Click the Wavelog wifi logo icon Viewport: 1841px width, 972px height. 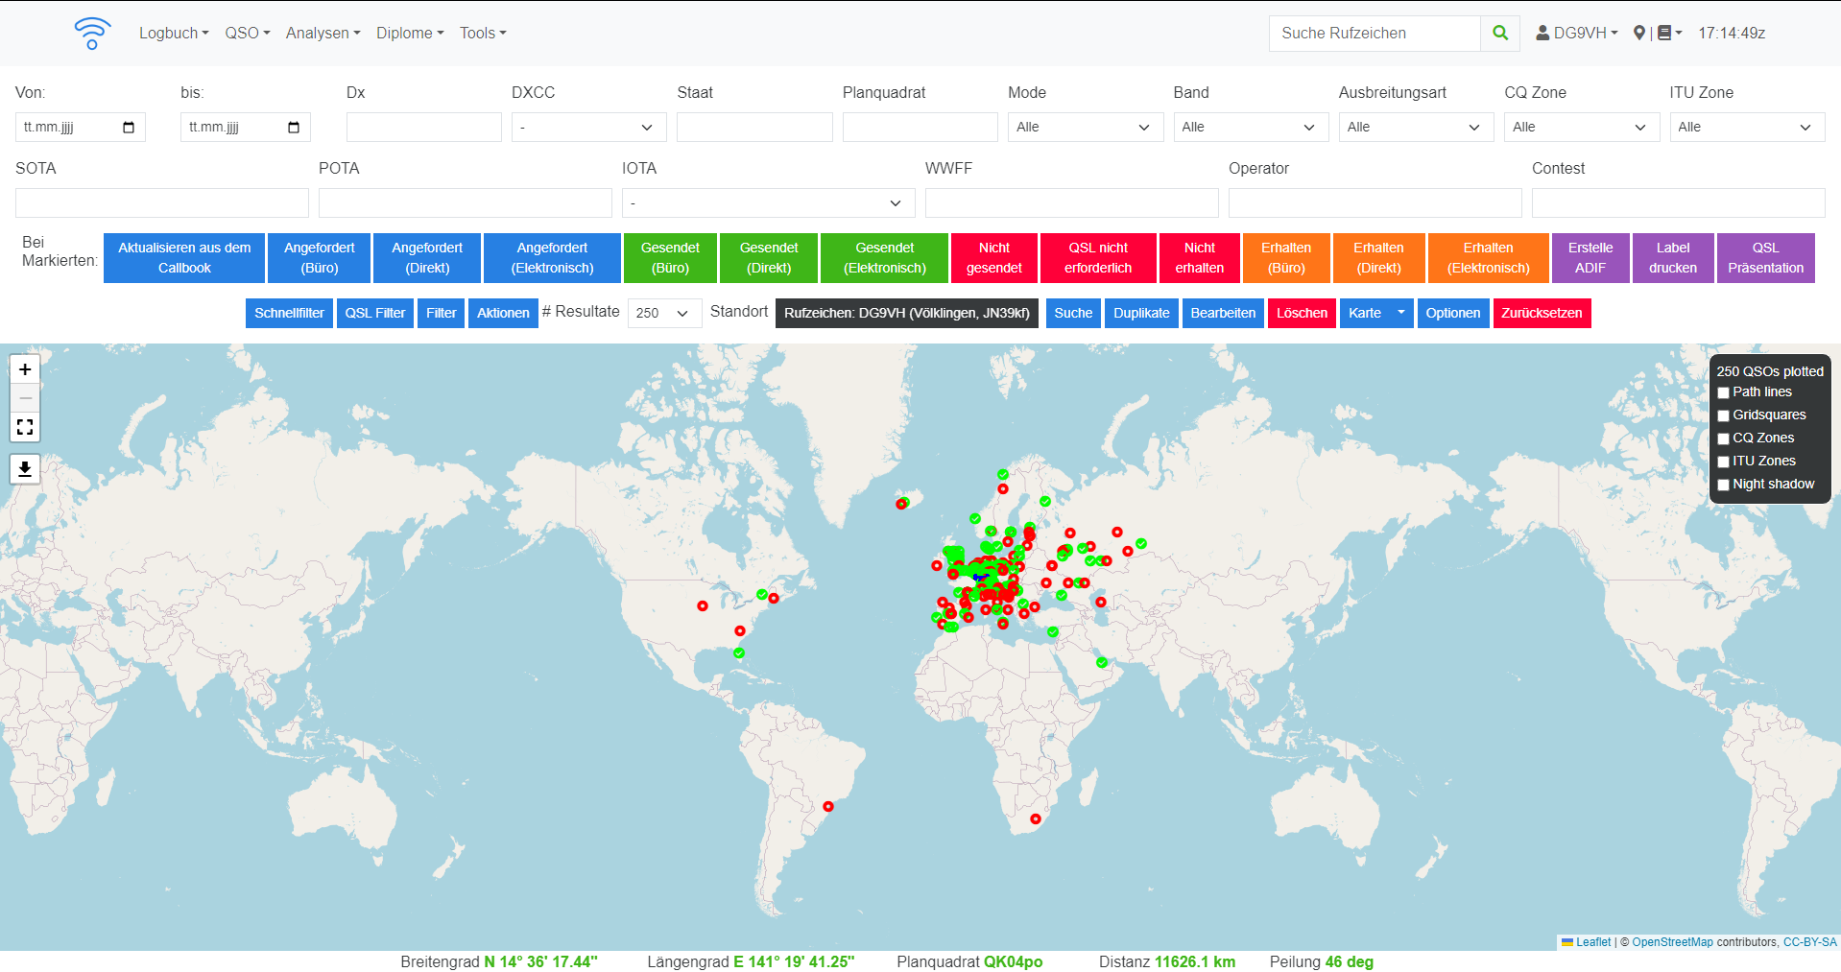(x=92, y=33)
